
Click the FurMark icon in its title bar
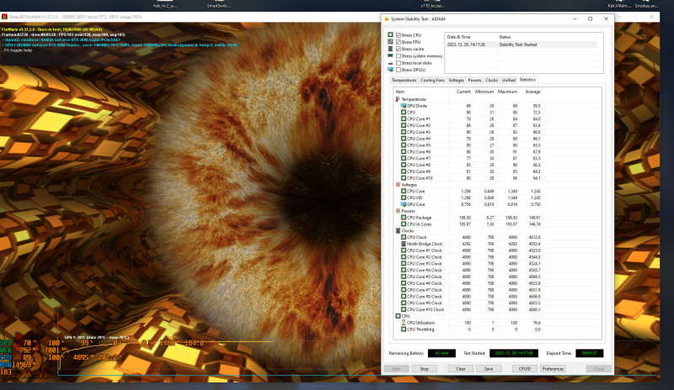click(4, 17)
